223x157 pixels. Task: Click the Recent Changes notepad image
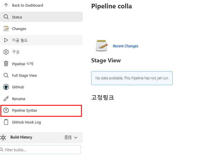102,46
